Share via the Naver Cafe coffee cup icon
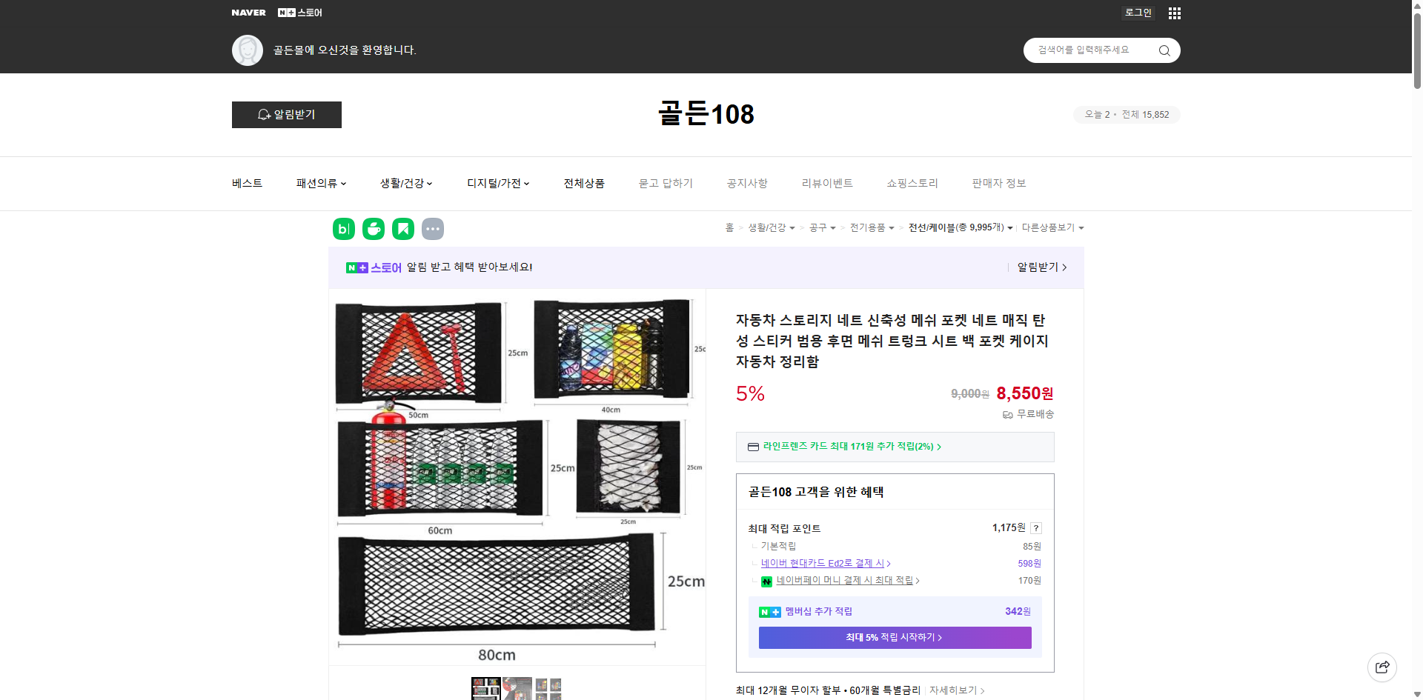 (x=373, y=229)
